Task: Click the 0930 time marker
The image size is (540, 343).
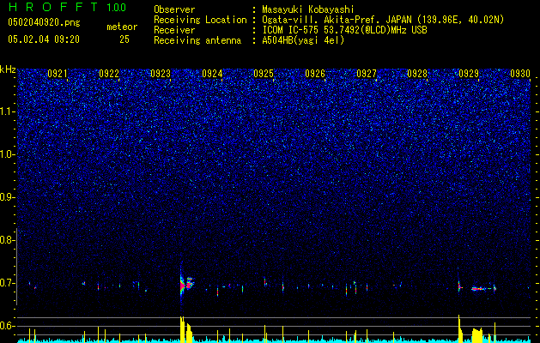Action: (520, 74)
